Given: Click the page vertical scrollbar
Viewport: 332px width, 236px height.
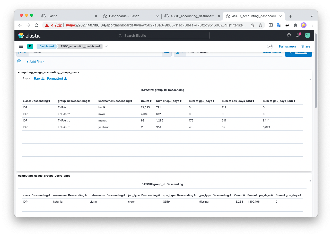Looking at the screenshot, I should tap(316, 71).
